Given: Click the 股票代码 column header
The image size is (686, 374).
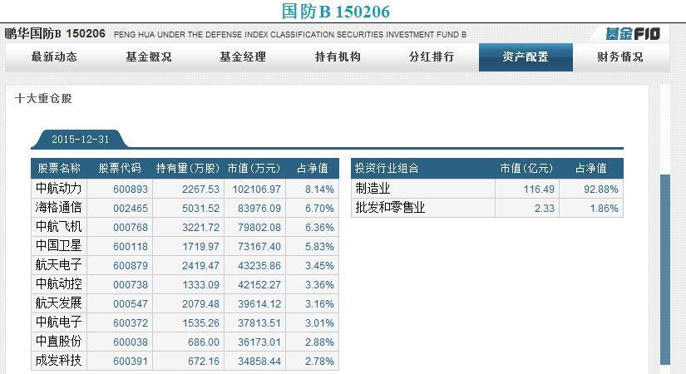Looking at the screenshot, I should 120,169.
